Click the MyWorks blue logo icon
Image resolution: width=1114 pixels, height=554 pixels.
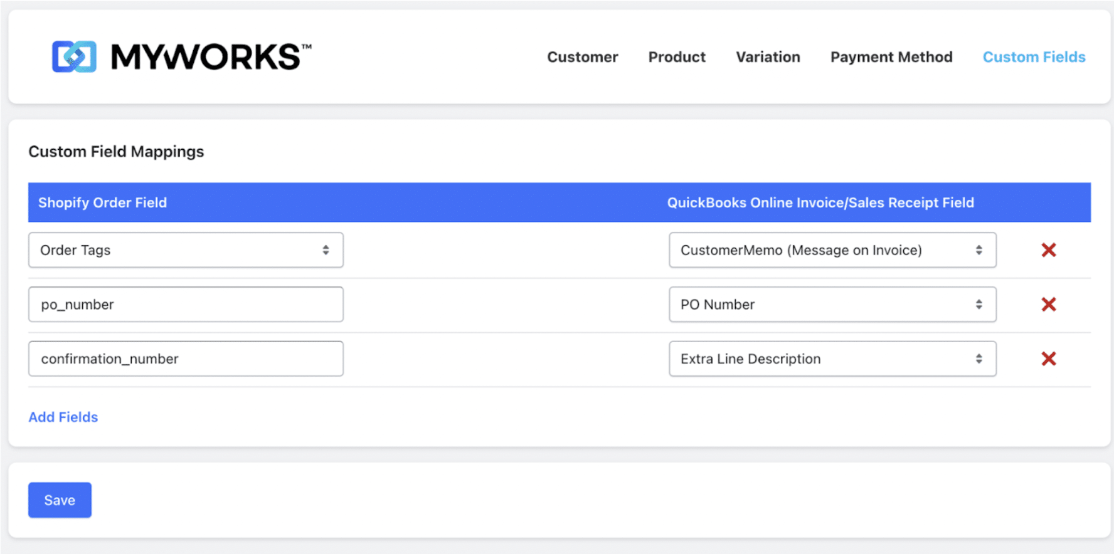74,57
